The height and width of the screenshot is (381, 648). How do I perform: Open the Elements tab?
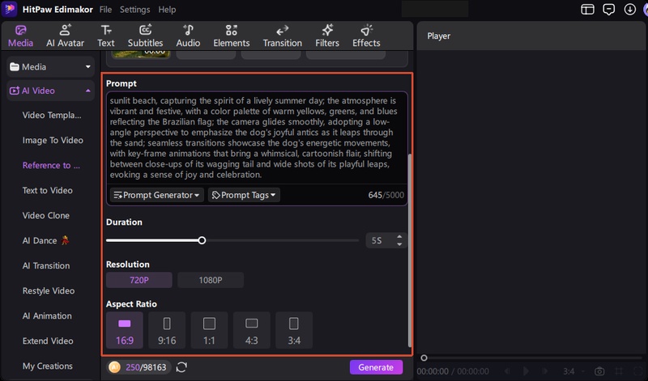[232, 36]
